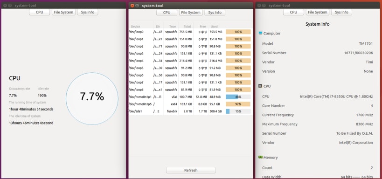Select CPU tab in middle window
The width and height of the screenshot is (382, 179).
pyautogui.click(x=167, y=13)
